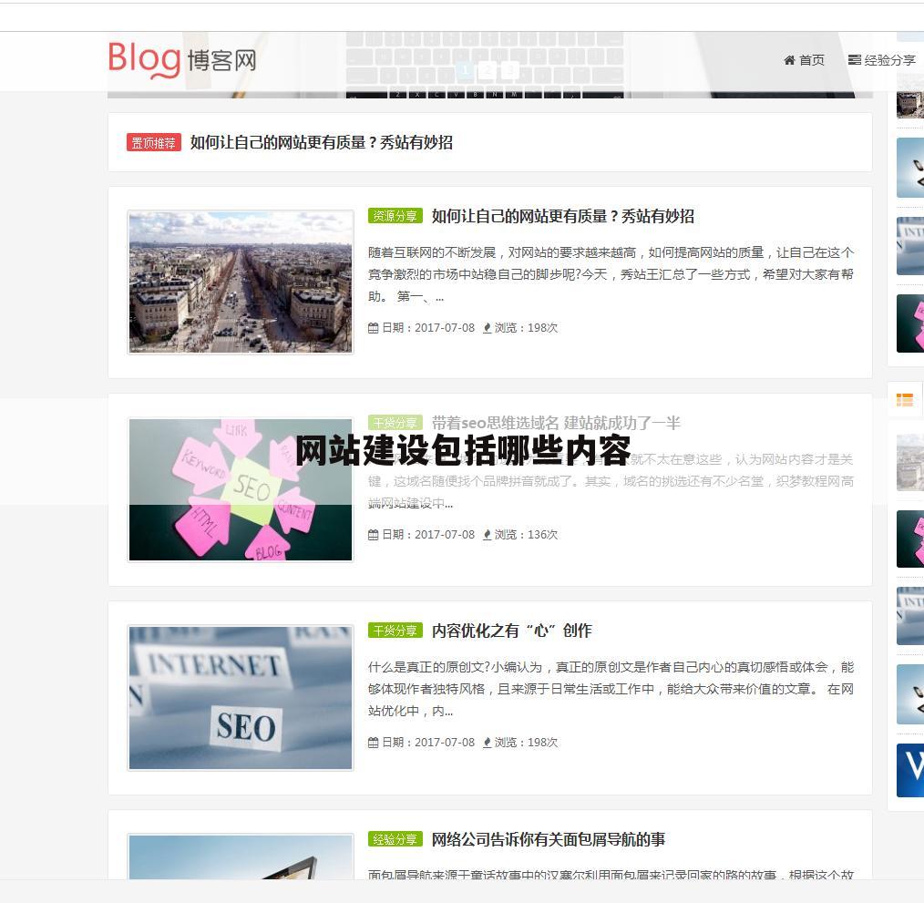Open the pinned 置顶推荐 article title
924x903 pixels.
pos(321,143)
